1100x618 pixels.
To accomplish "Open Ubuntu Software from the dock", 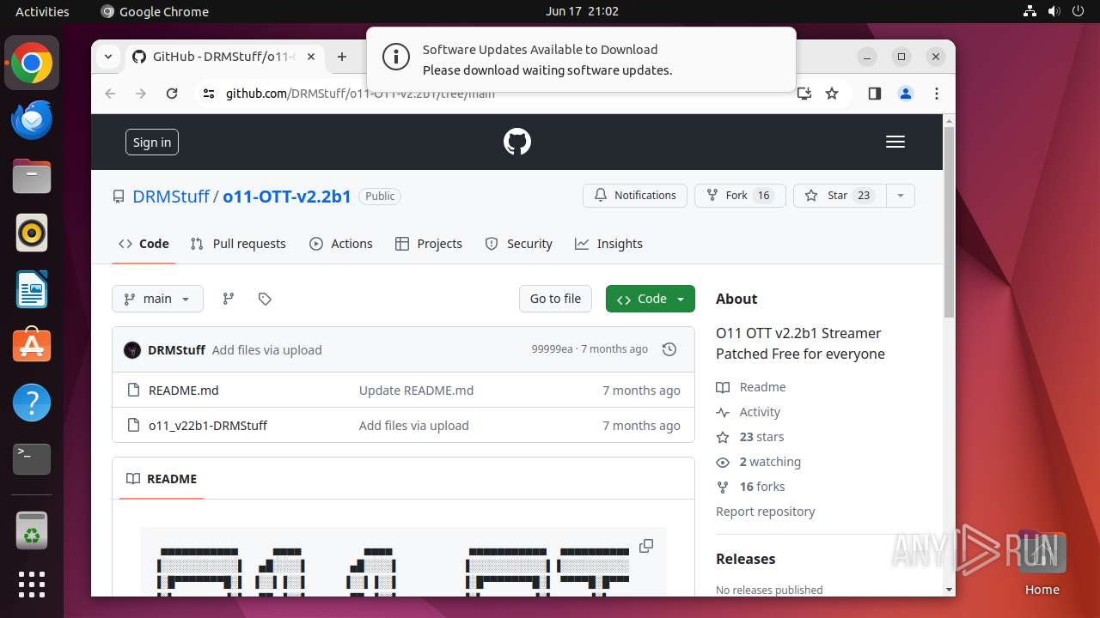I will [32, 346].
